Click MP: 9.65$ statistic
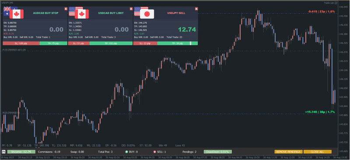The image size is (350, 160). [76, 146]
